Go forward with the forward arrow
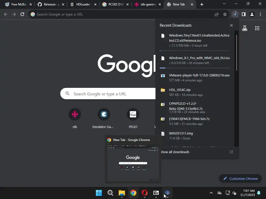Viewport: 266px width, 199px height. [14, 15]
